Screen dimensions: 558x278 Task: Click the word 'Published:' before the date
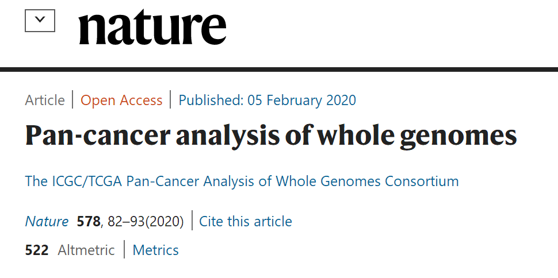point(211,101)
